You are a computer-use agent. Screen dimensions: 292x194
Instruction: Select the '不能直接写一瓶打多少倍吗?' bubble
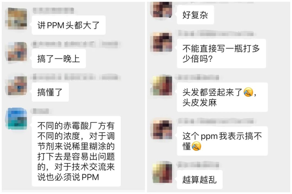click(221, 53)
